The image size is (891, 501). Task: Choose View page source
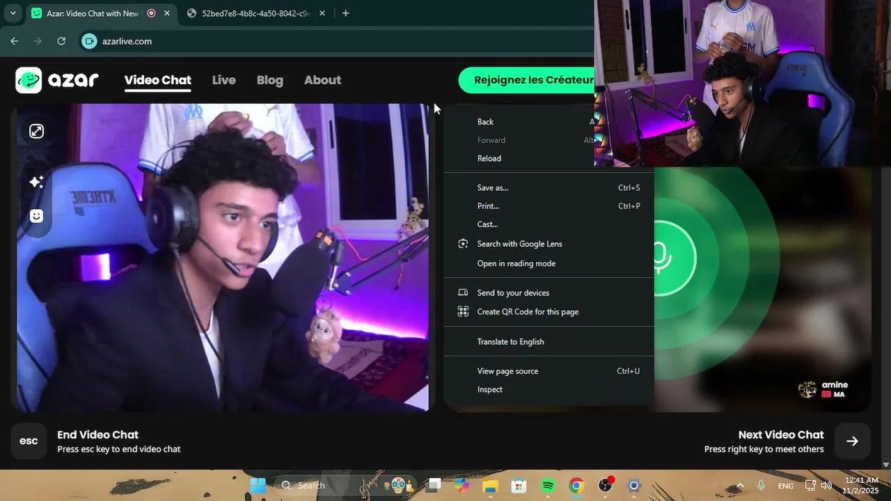pyautogui.click(x=549, y=371)
